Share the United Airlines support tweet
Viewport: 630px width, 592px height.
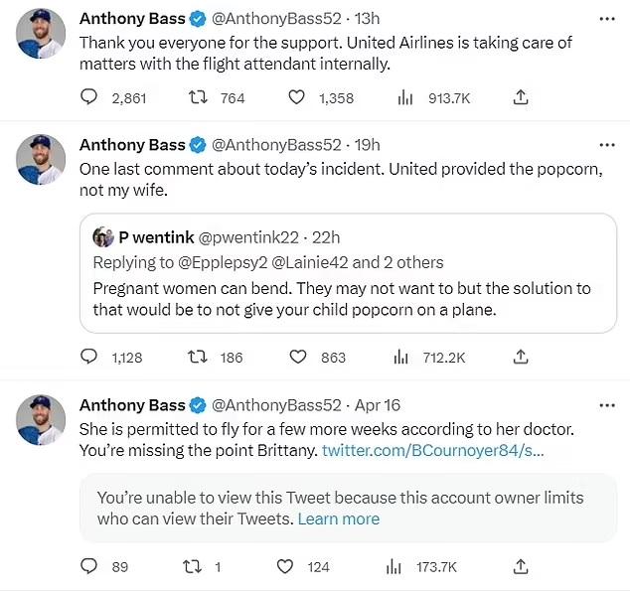tap(521, 97)
